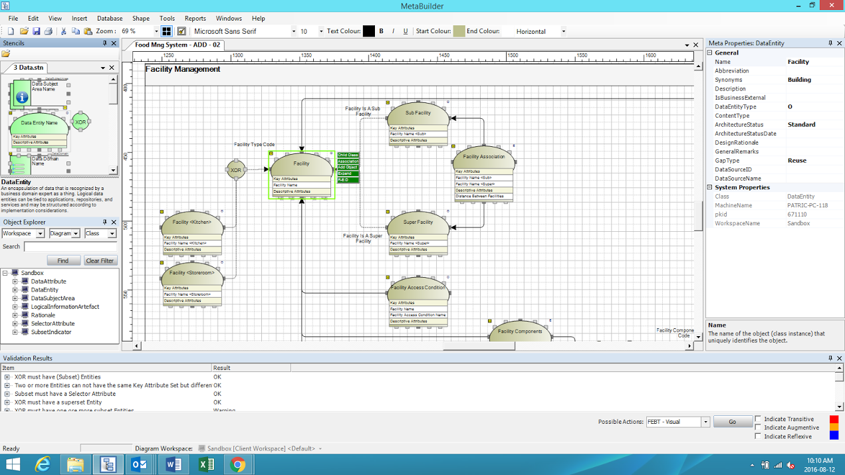This screenshot has height=475, width=845.
Task: Paste using the clipboard toolbar icon
Action: point(88,31)
